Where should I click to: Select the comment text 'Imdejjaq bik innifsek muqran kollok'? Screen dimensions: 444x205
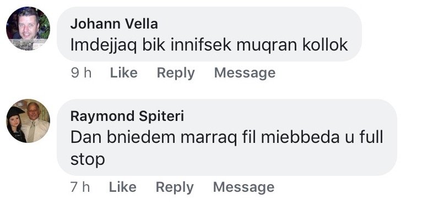point(209,45)
